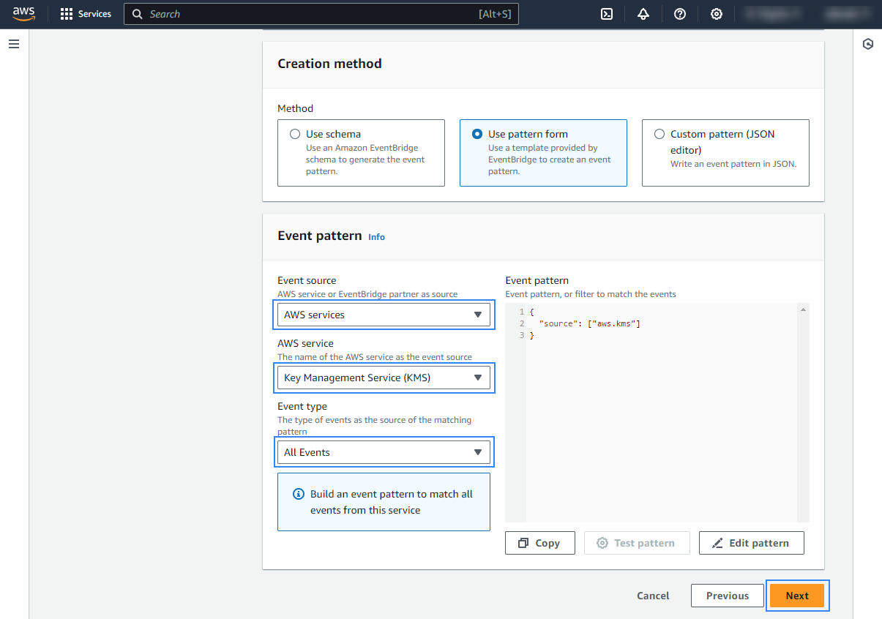882x619 pixels.
Task: Open the Event source dropdown
Action: 384,315
